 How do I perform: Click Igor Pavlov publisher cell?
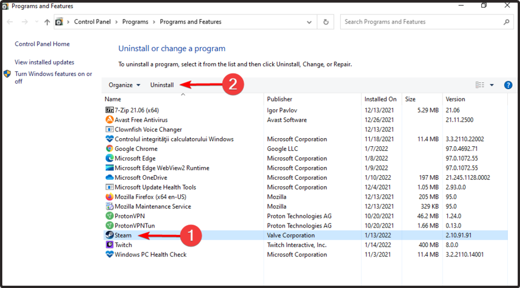(x=282, y=110)
